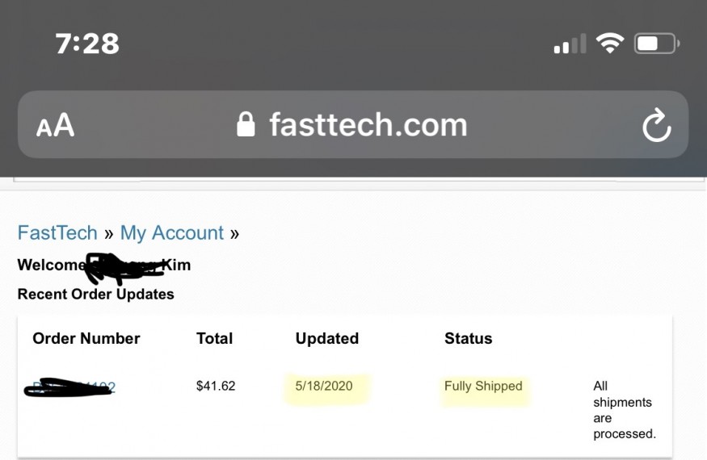707x460 pixels.
Task: Click the Total column header
Action: point(215,338)
